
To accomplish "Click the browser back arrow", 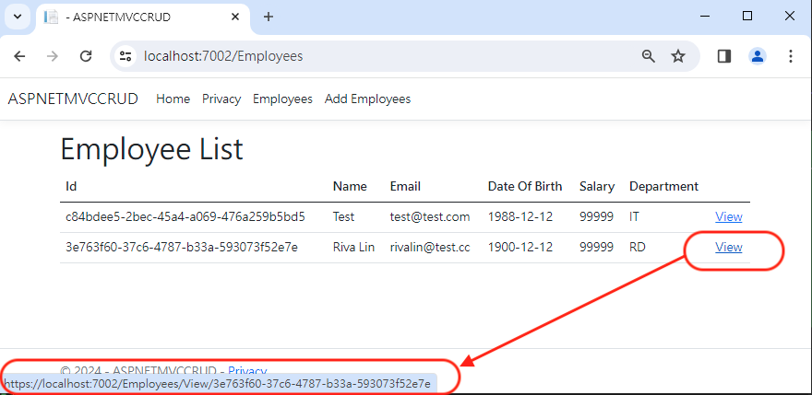I will (19, 56).
